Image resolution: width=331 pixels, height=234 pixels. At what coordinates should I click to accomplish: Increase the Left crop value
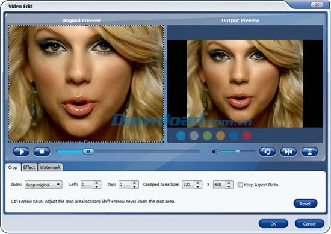97,183
